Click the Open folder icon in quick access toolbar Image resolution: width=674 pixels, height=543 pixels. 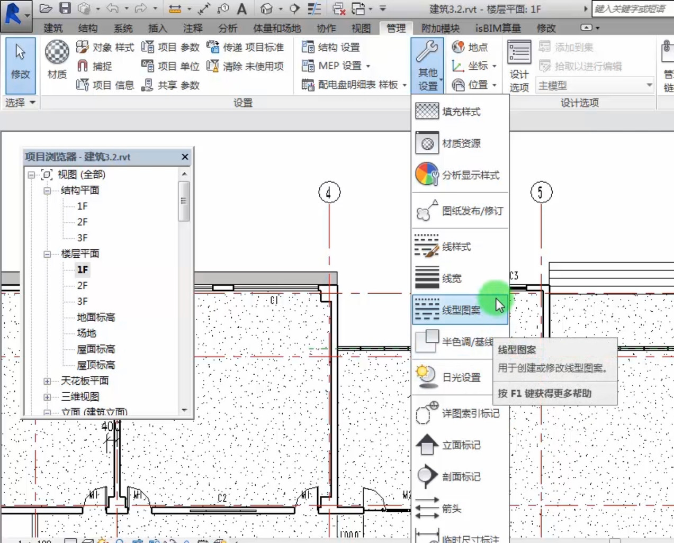(x=46, y=8)
